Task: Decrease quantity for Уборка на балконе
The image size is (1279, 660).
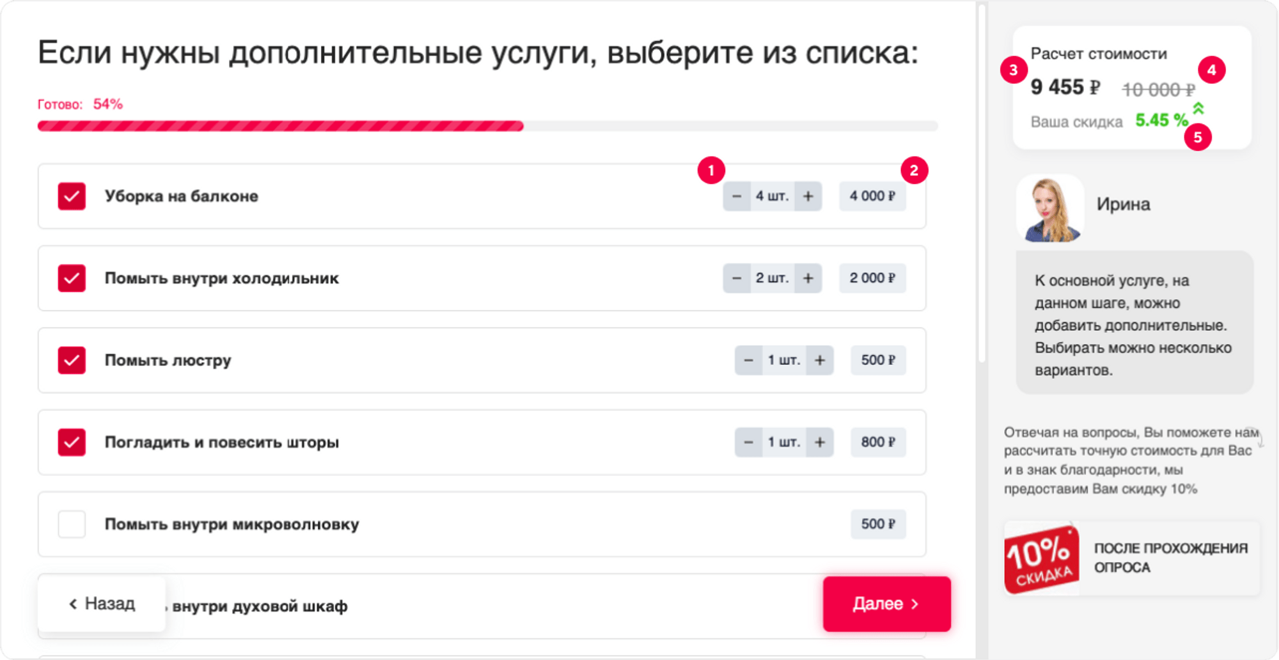Action: pyautogui.click(x=737, y=196)
